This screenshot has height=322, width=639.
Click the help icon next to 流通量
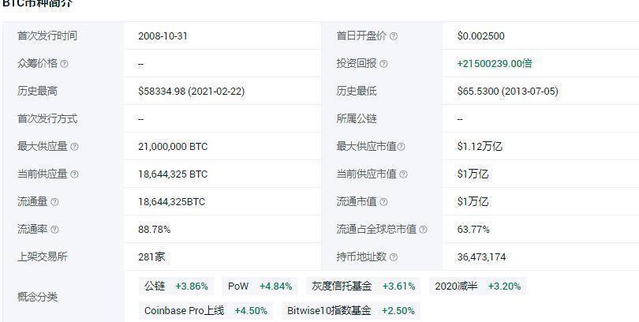tap(54, 202)
